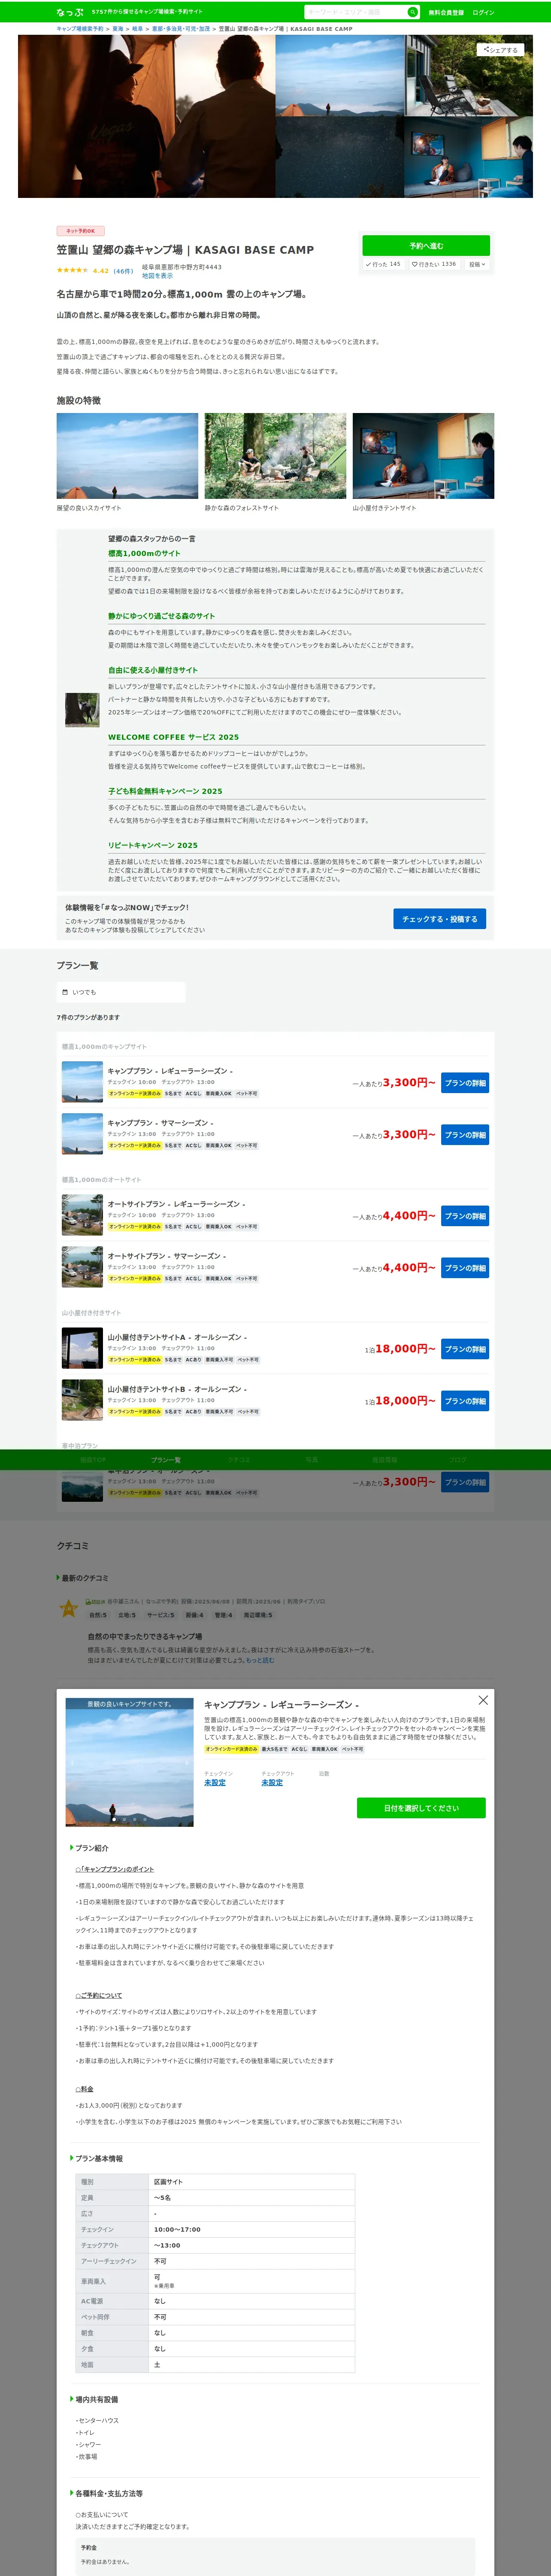Click the green search magnifier icon
551x2576 pixels.
pos(412,12)
